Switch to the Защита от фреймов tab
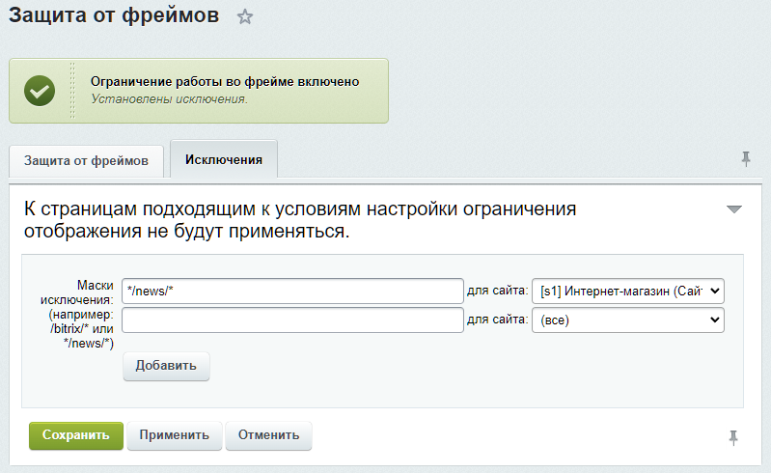The height and width of the screenshot is (473, 771). pos(87,160)
